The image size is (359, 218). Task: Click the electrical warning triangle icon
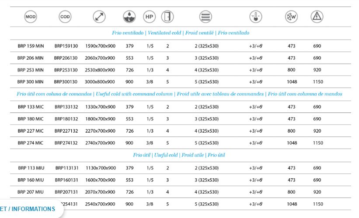(x=317, y=17)
